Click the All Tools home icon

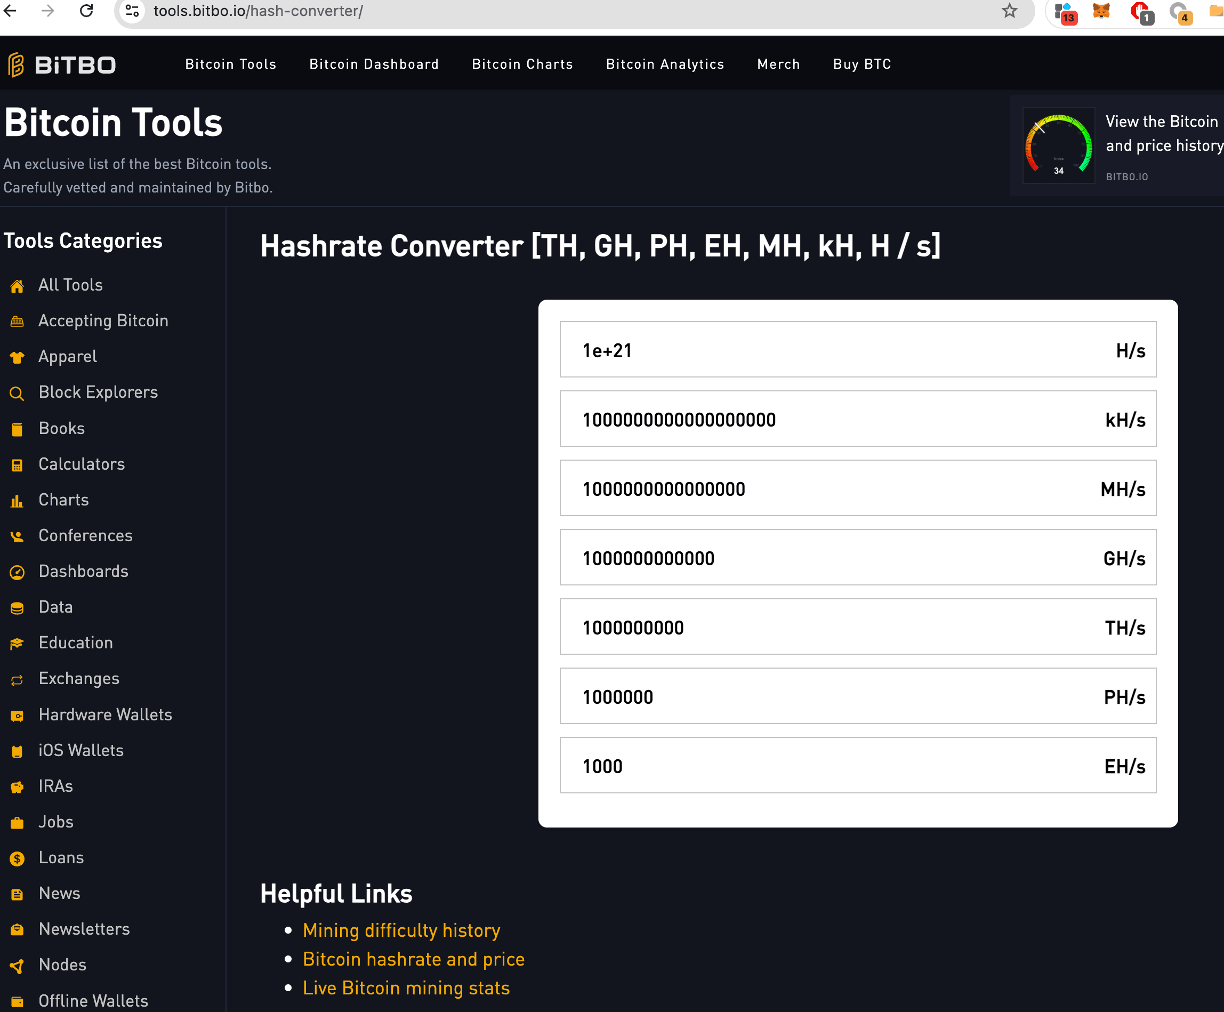click(17, 286)
